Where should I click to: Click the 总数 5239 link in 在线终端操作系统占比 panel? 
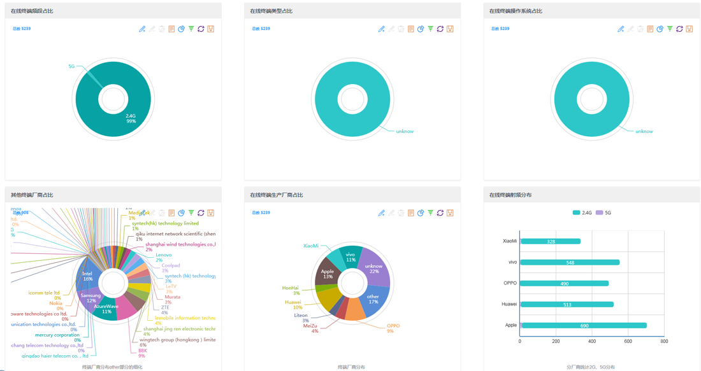500,29
